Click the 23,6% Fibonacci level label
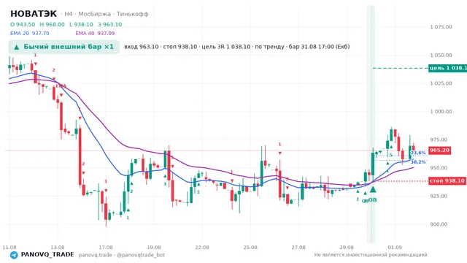 tap(418, 153)
